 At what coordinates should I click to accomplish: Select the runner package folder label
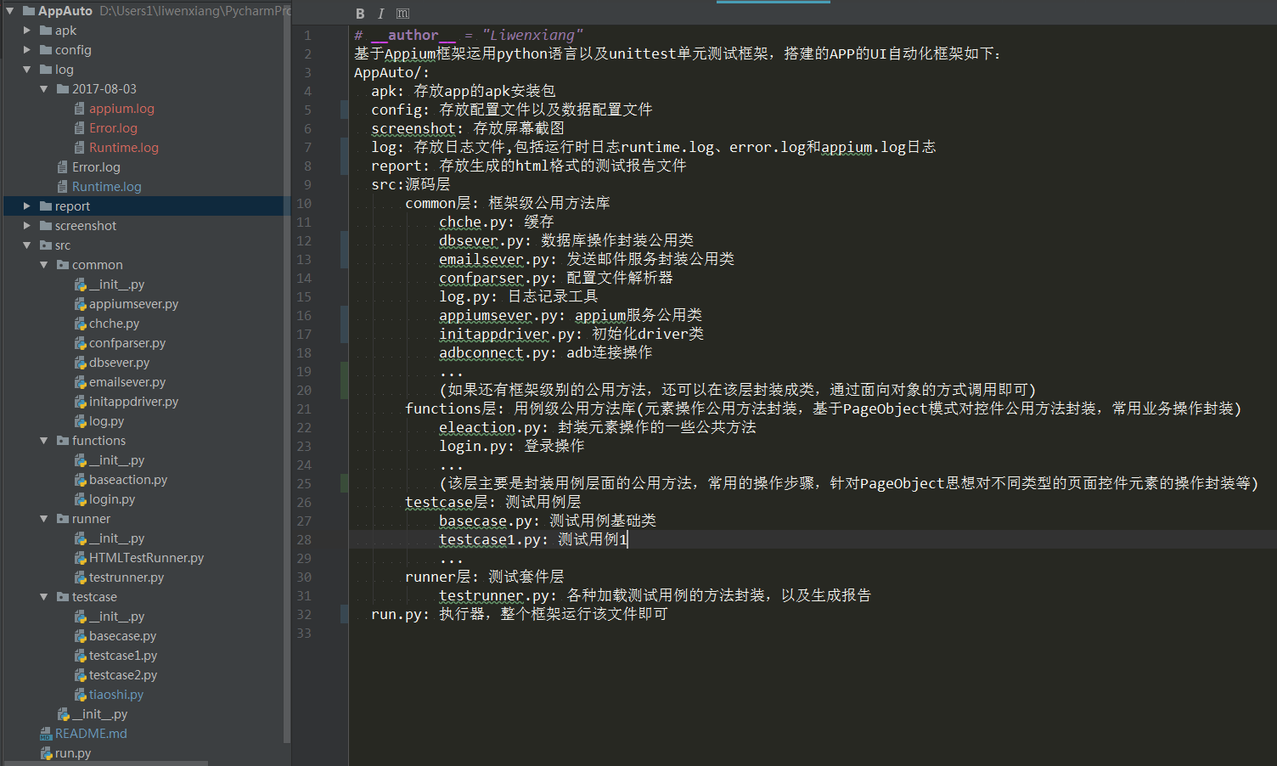[x=91, y=519]
